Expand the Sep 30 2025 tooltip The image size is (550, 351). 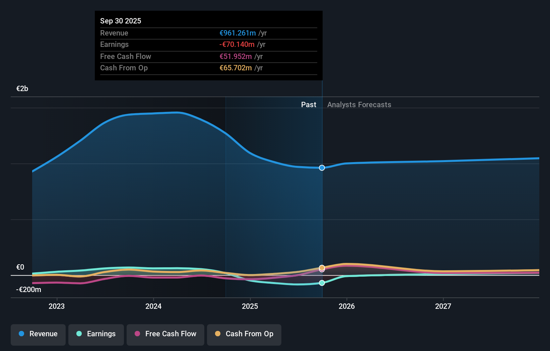pos(121,21)
